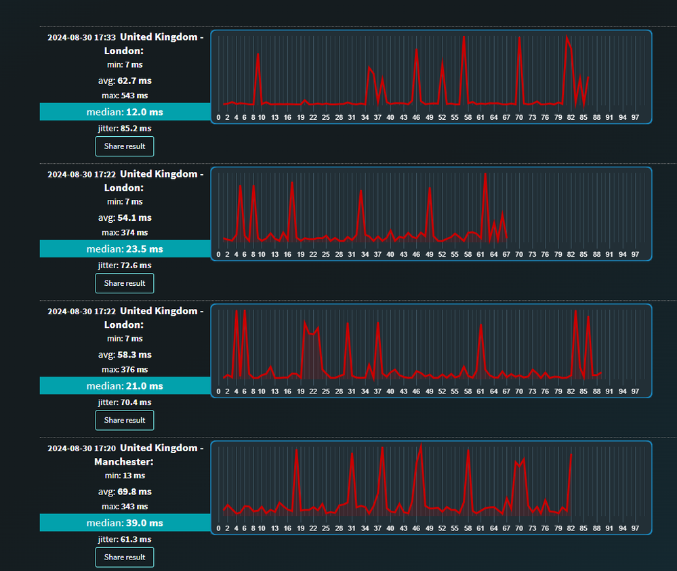Click Share result for the 17:33 London test
Screen dimensions: 677x571
(x=124, y=146)
